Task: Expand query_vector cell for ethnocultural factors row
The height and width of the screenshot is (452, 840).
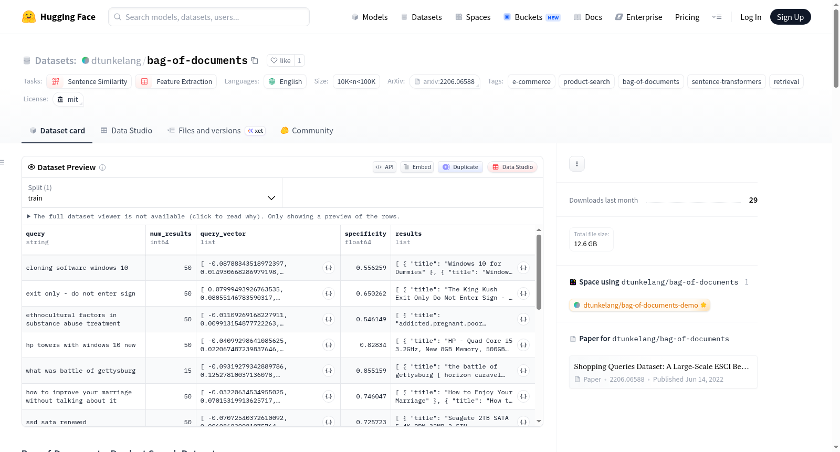Action: (x=329, y=319)
